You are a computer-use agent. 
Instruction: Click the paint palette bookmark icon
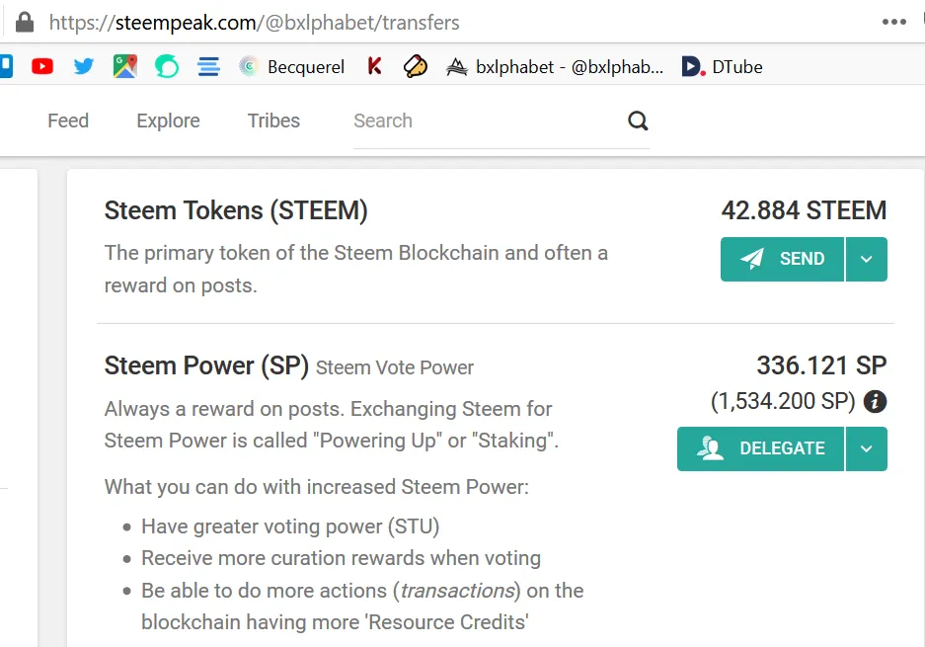pyautogui.click(x=416, y=66)
